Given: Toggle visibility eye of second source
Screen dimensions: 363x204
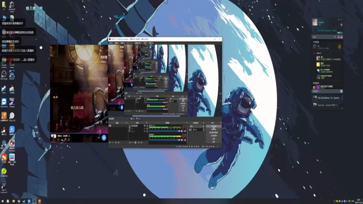Looking at the screenshot, I should 145,128.
